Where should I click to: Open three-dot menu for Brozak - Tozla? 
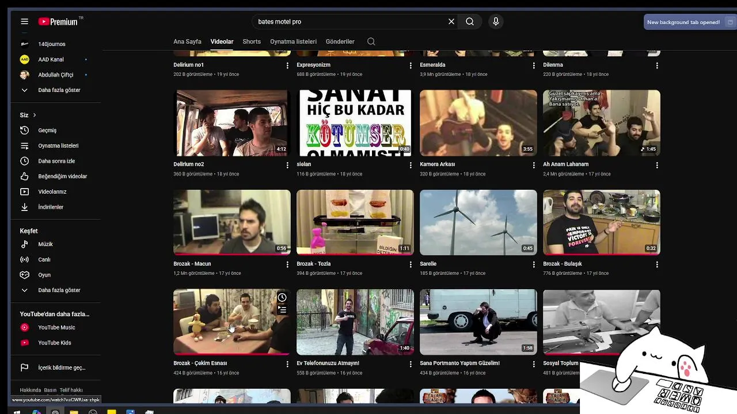pos(411,264)
